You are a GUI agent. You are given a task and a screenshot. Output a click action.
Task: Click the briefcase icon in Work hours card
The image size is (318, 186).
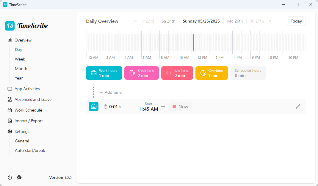click(x=94, y=73)
